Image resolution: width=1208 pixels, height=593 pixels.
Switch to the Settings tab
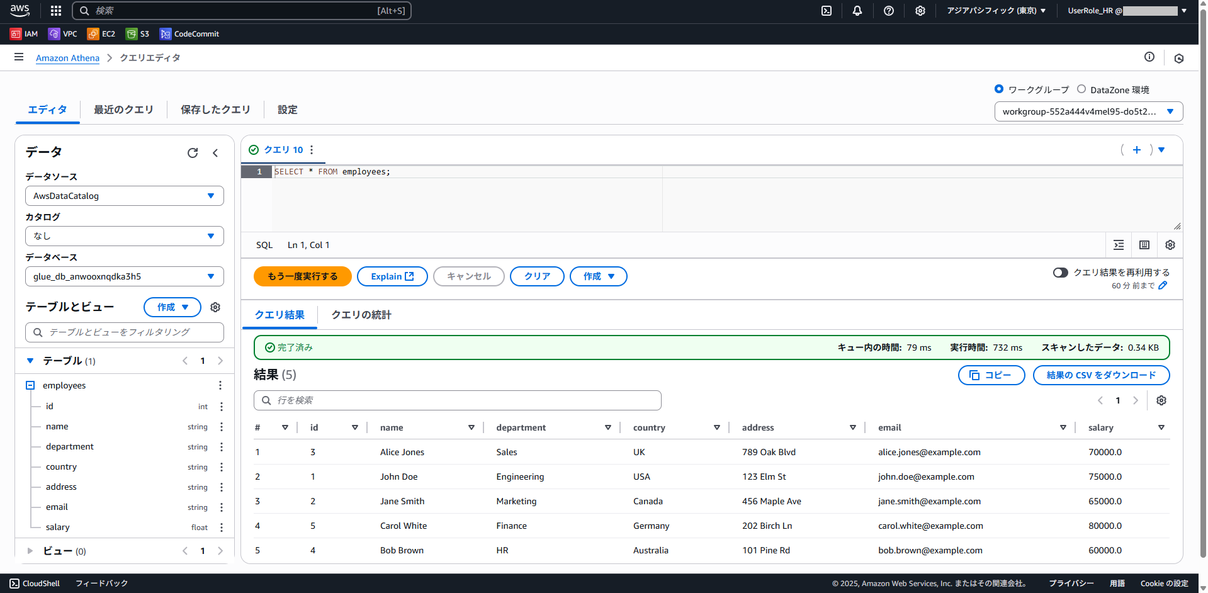(x=288, y=110)
